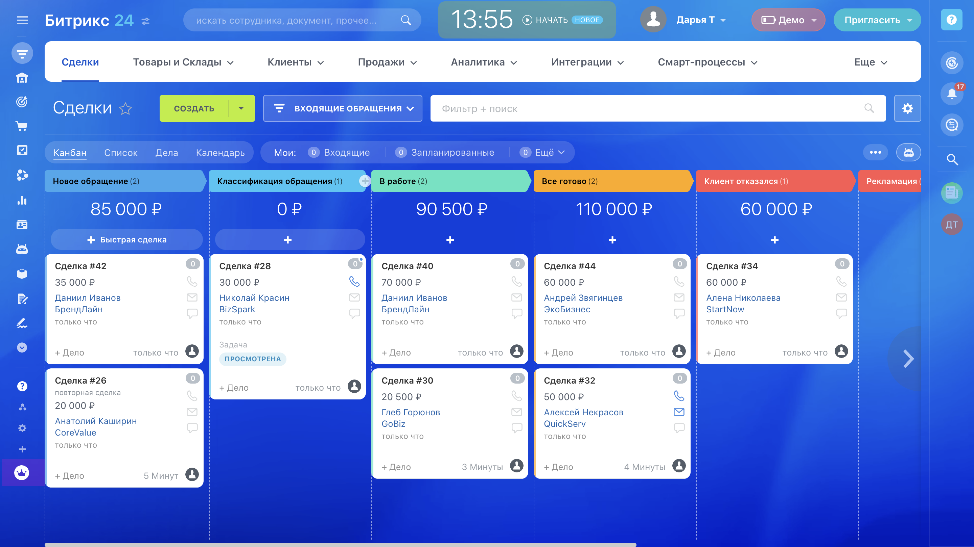This screenshot has width=974, height=547.
Task: Toggle favorite star next to Сделки title
Action: pos(125,109)
